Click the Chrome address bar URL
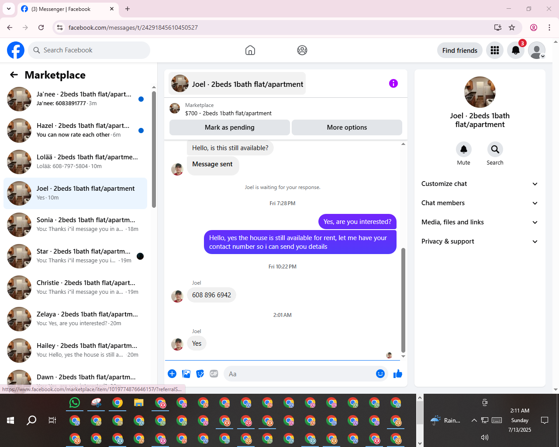The width and height of the screenshot is (559, 447). [133, 28]
